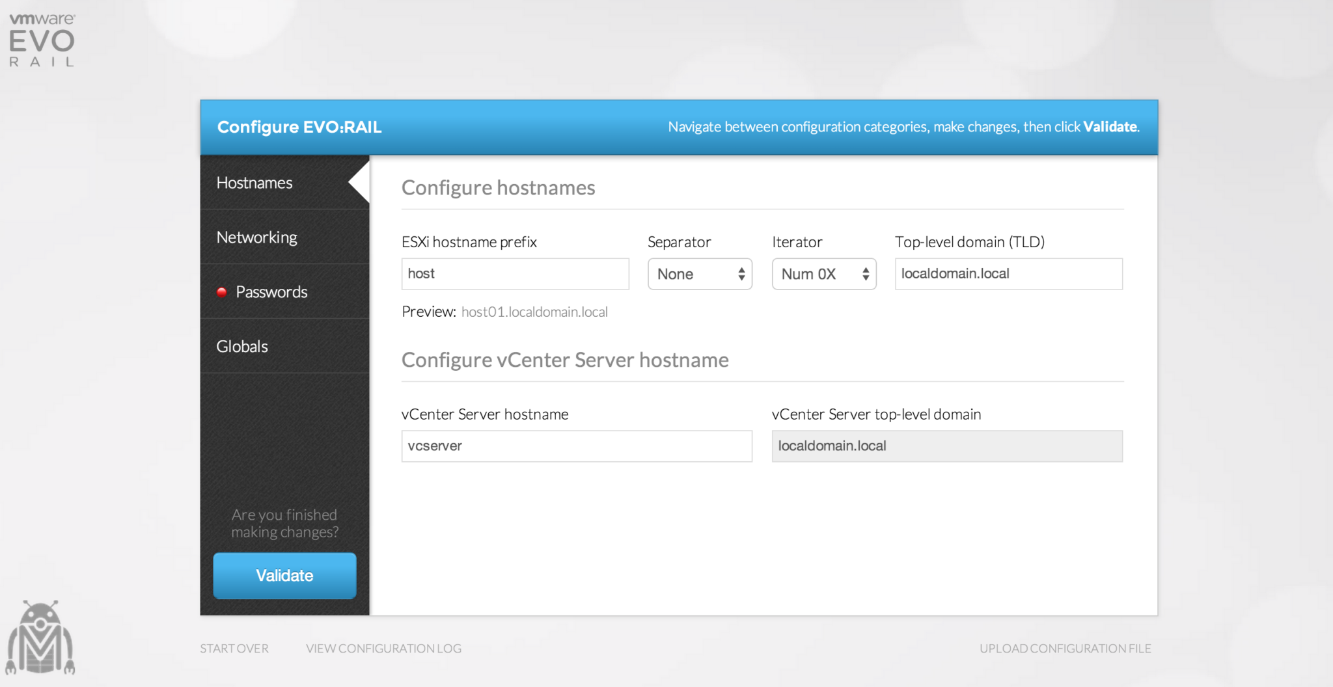1333x687 pixels.
Task: Open the Hostnames configuration category
Action: click(284, 183)
